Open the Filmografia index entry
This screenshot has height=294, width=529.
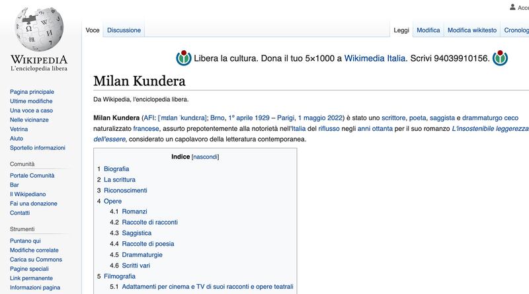pos(120,276)
